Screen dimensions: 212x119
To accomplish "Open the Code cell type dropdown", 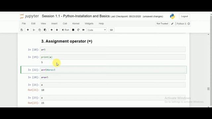I will pyautogui.click(x=97, y=30).
